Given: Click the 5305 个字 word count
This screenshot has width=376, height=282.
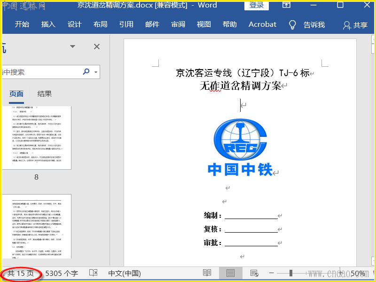Looking at the screenshot, I should pos(62,274).
